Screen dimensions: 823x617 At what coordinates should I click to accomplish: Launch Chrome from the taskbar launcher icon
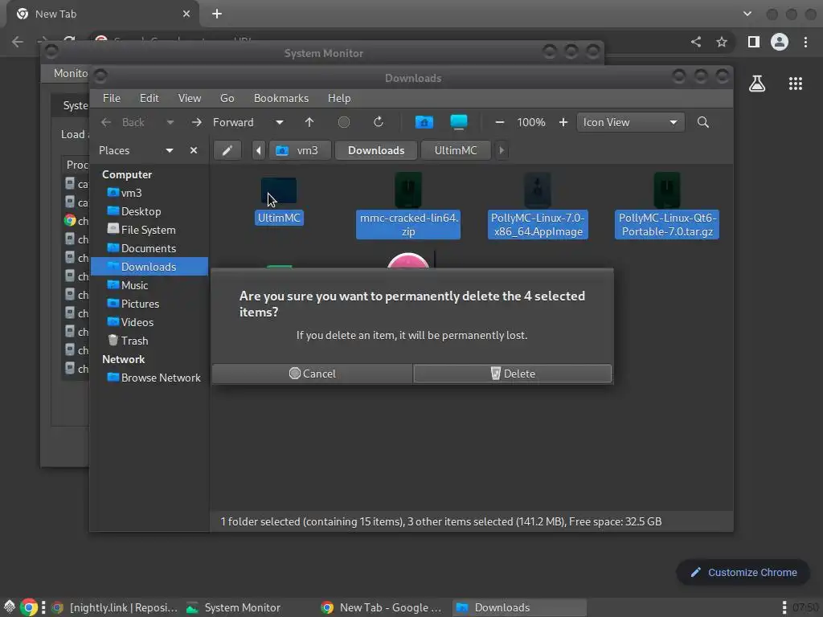(x=30, y=607)
